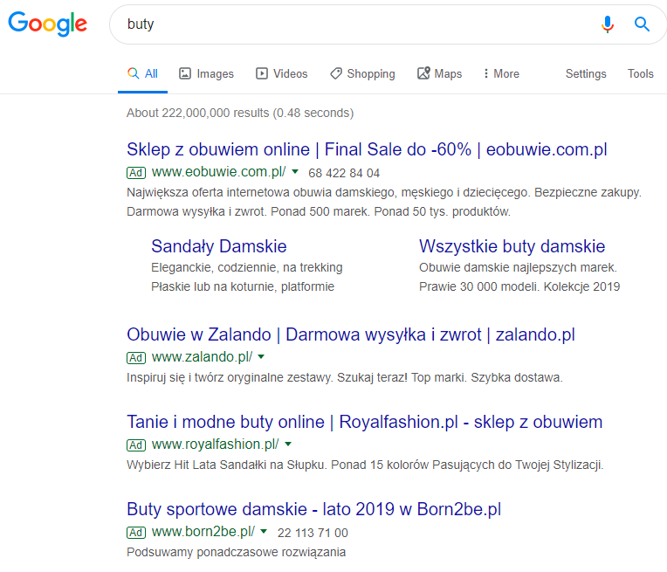
Task: Click into the search box containing buty
Action: coord(353,24)
